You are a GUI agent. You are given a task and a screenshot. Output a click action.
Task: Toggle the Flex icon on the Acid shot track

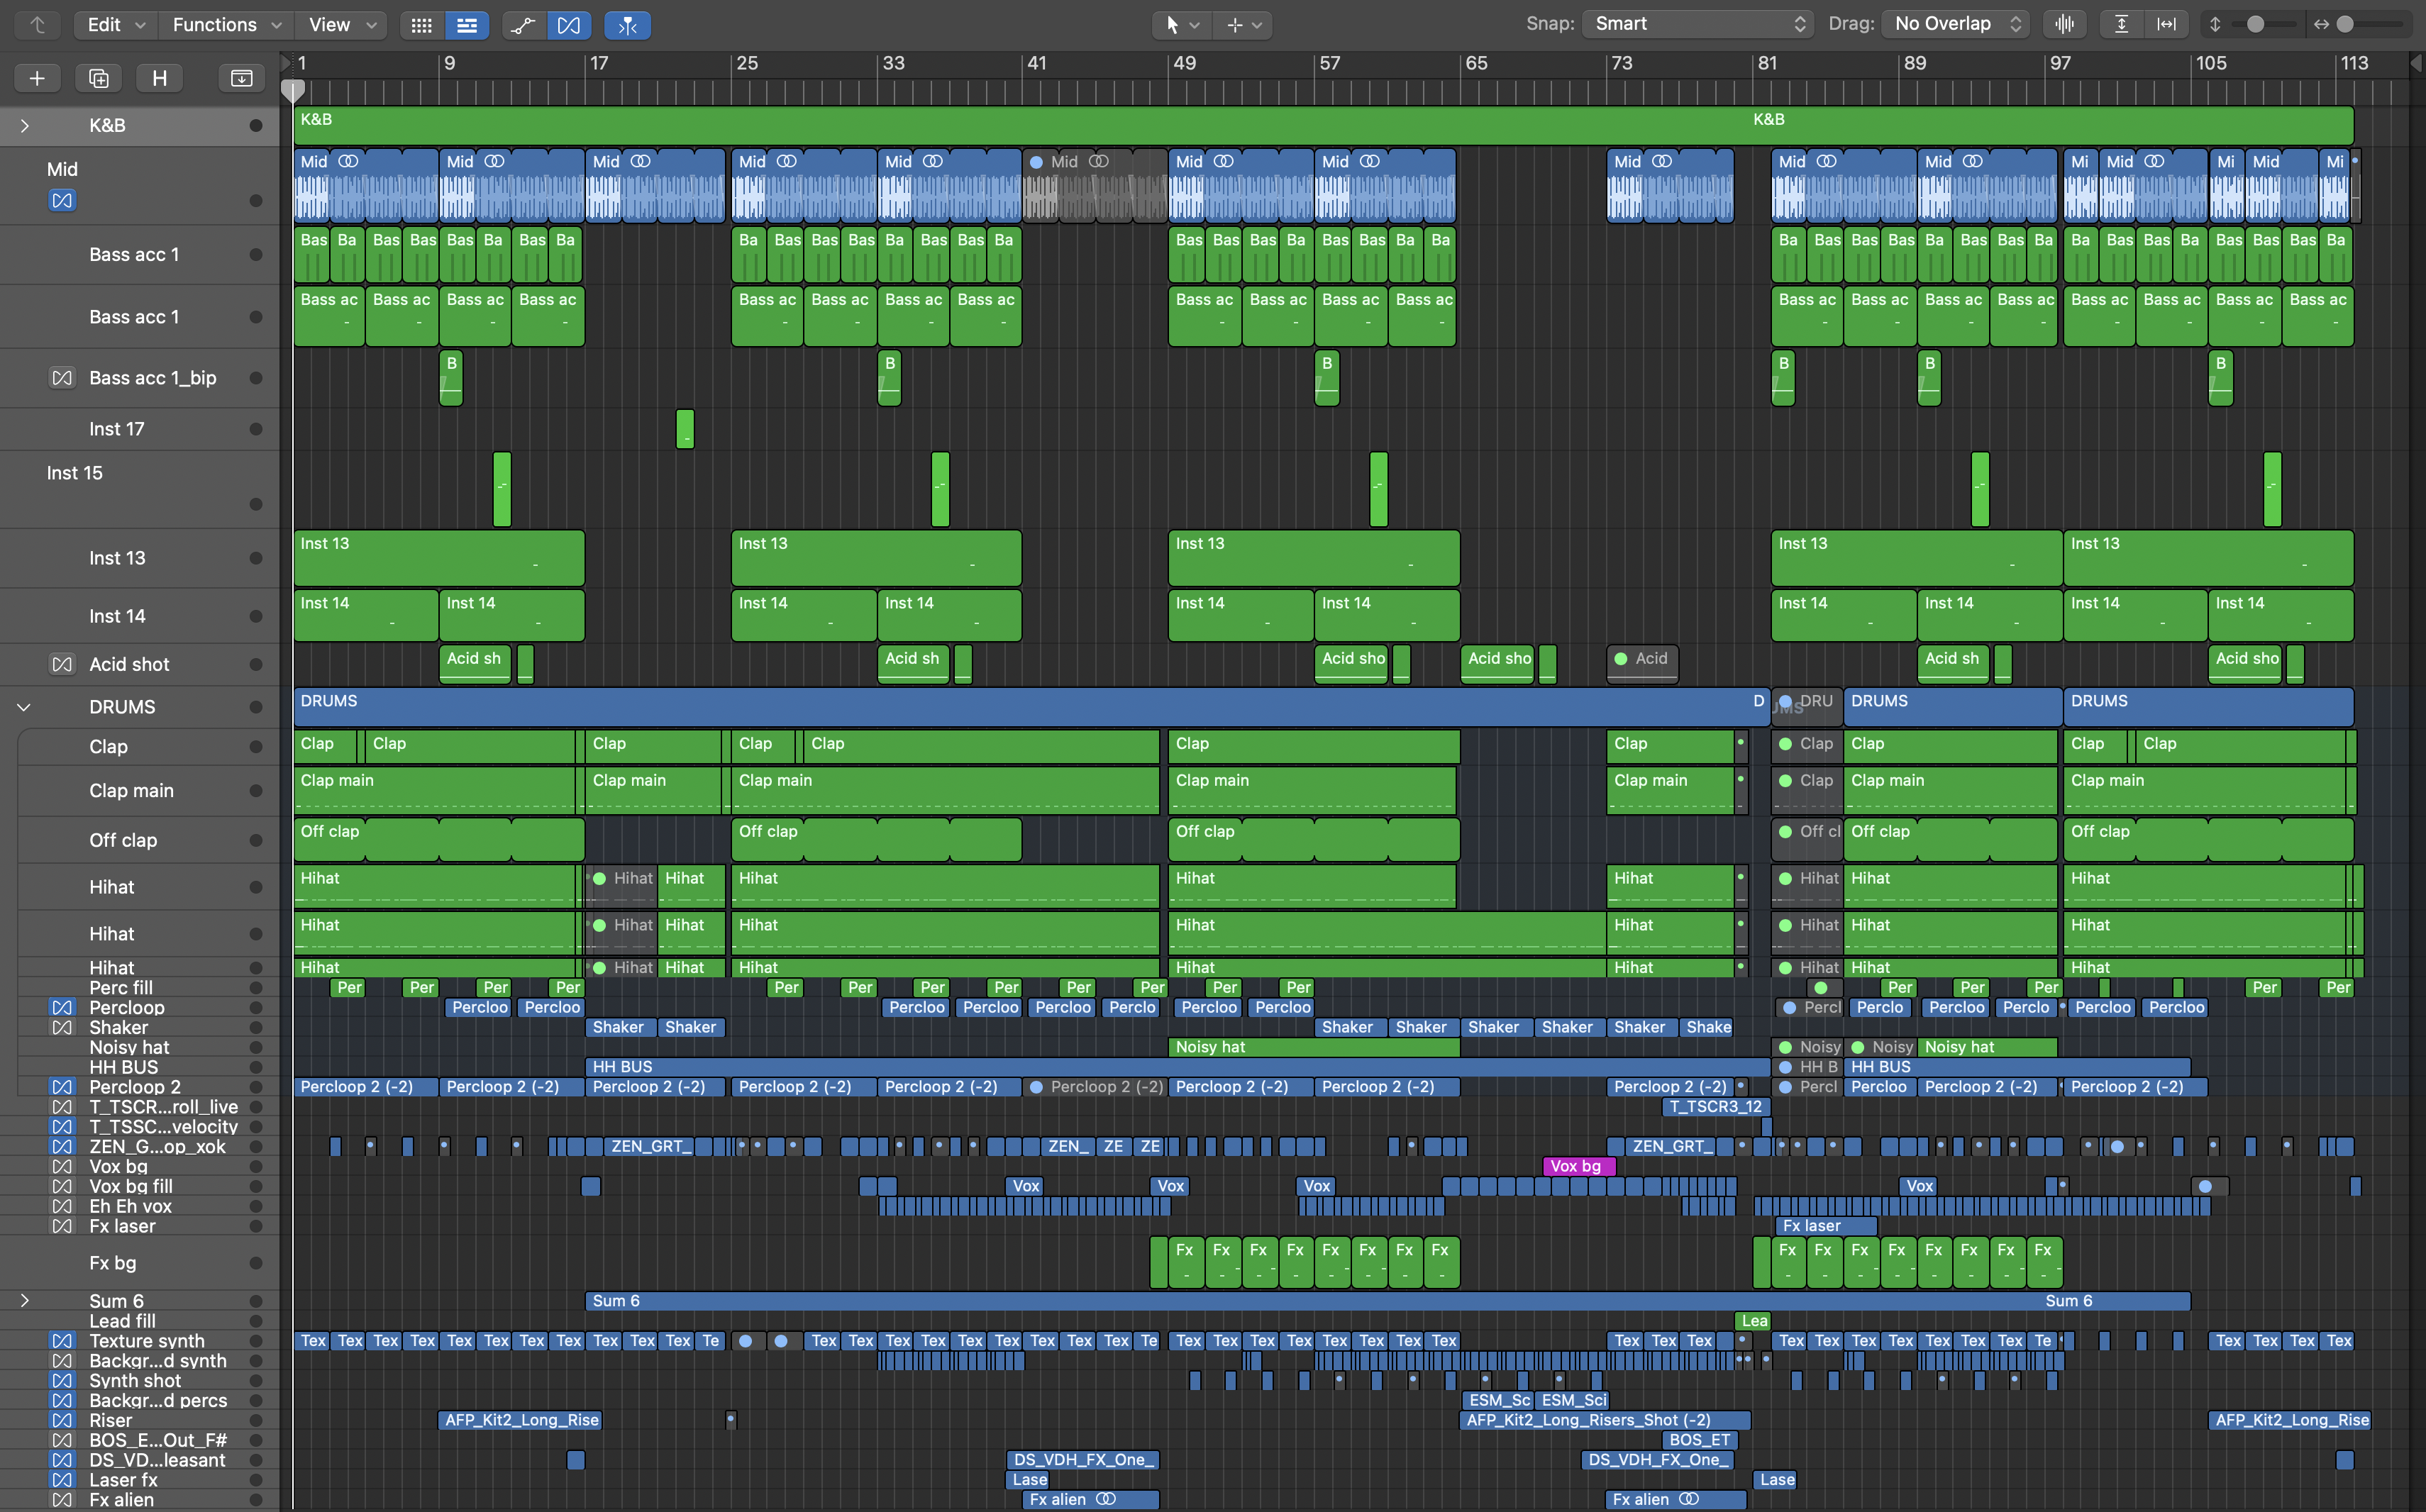tap(62, 664)
